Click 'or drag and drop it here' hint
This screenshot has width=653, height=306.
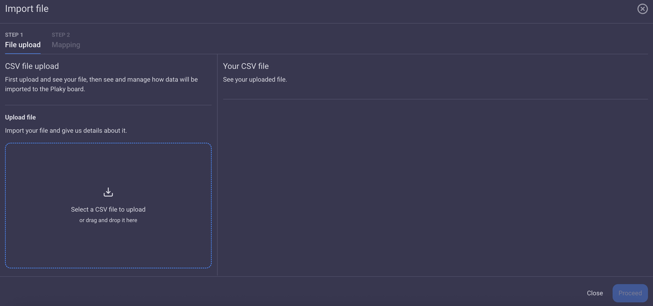108,220
